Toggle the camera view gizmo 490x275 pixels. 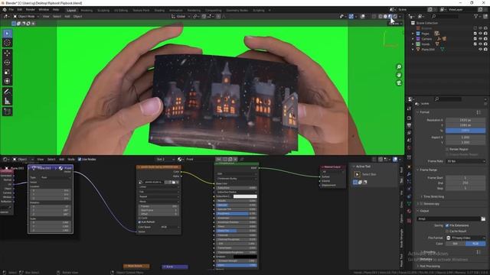point(399,83)
